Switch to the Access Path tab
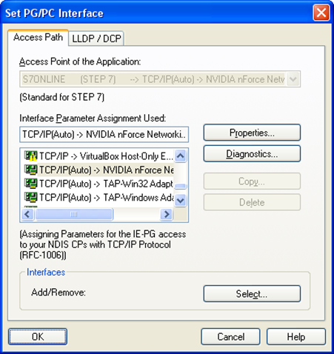334x354 pixels. [38, 38]
